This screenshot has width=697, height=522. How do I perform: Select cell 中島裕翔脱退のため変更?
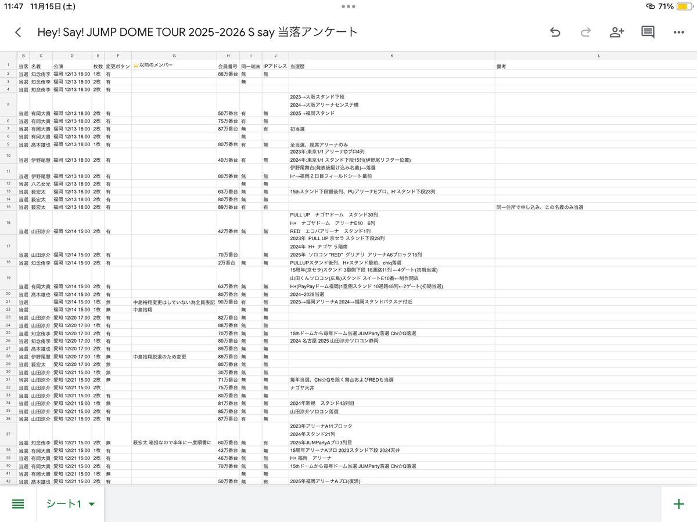pos(174,356)
